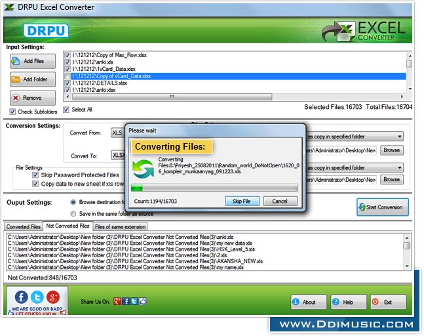Uncheck the I:\121212\anki.xls file checkbox
The height and width of the screenshot is (336, 424).
[x=67, y=62]
